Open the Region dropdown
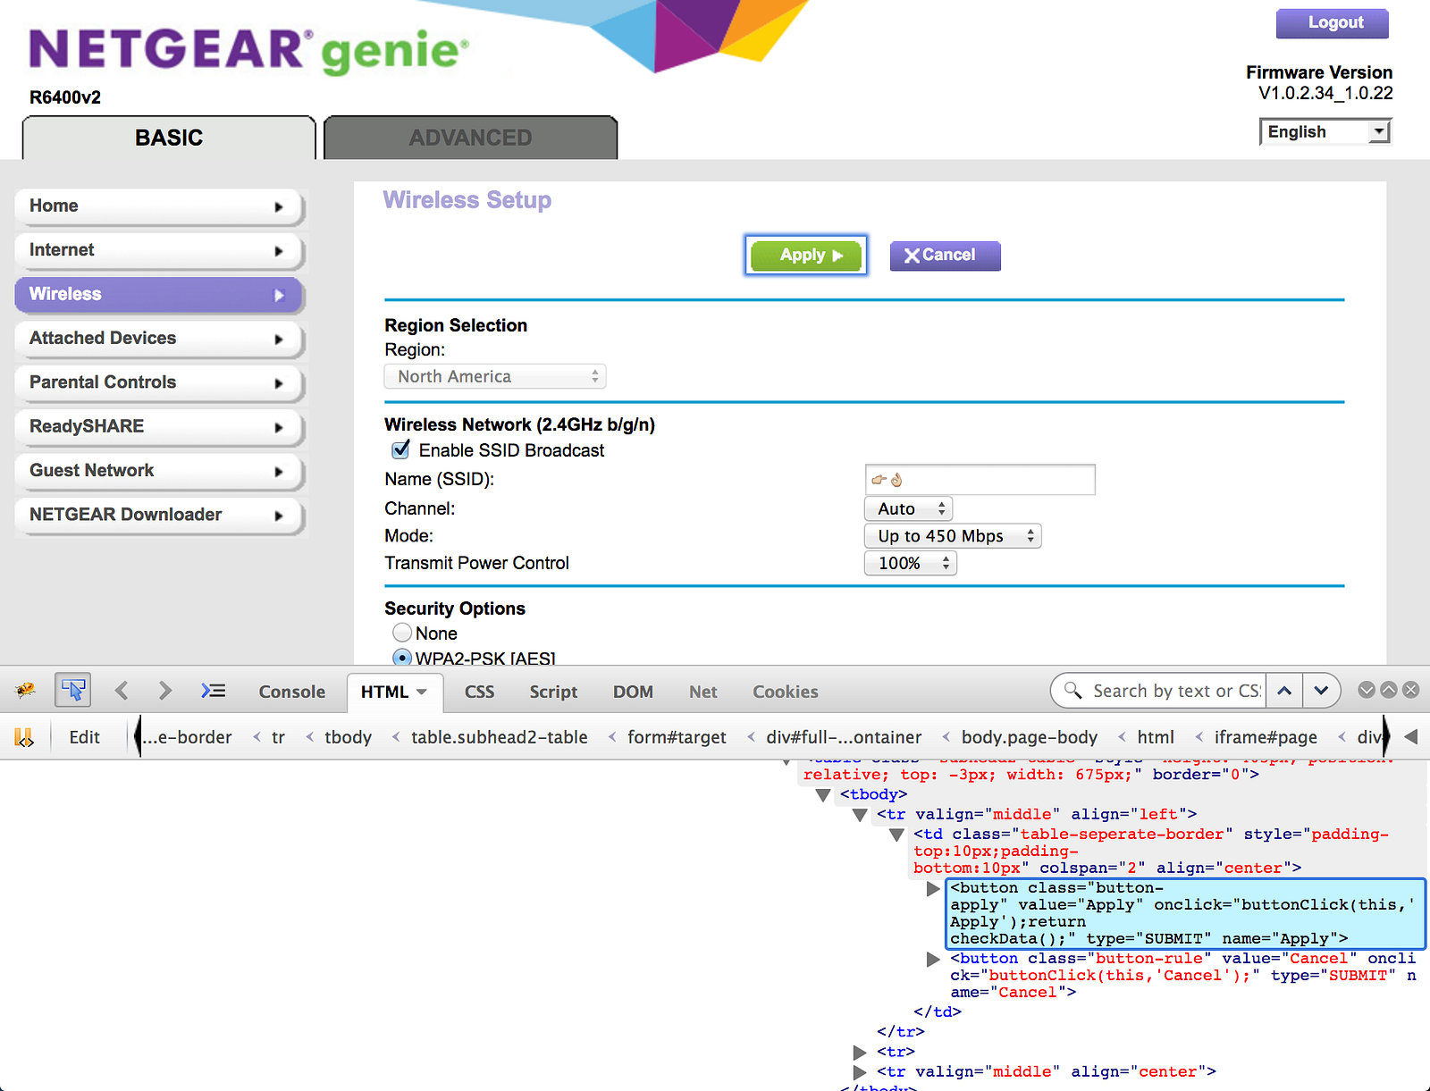The width and height of the screenshot is (1430, 1091). coord(495,376)
